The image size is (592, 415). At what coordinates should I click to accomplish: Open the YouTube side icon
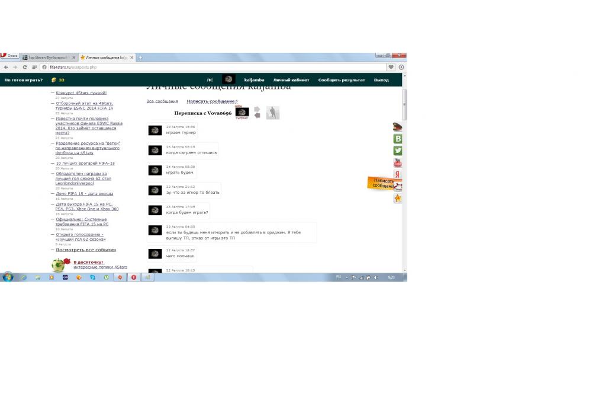tap(398, 162)
